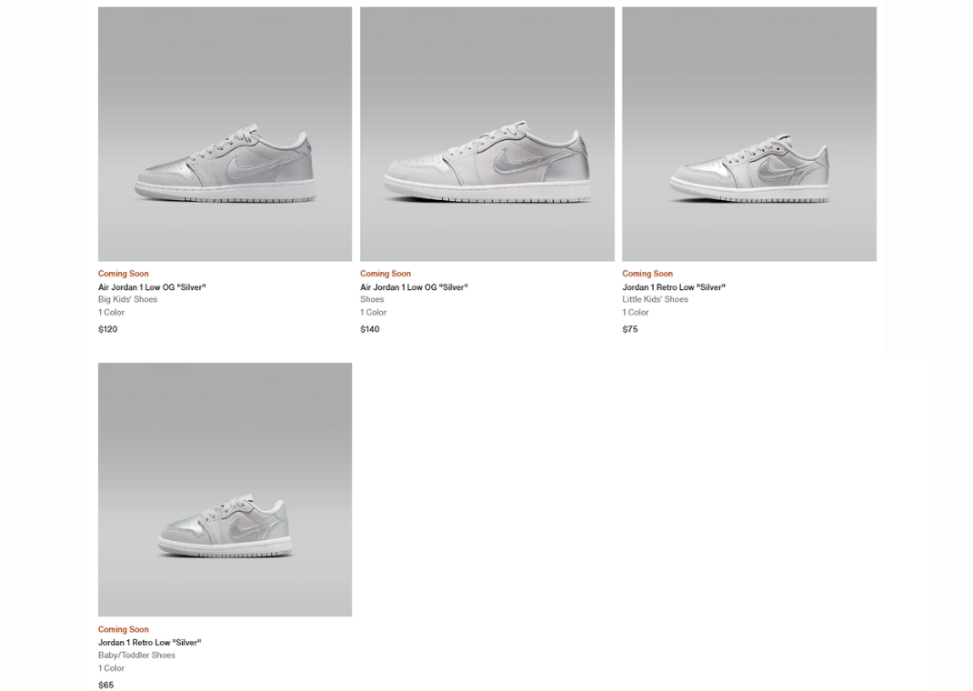Click the Air Jordan 1 Low OG "Silver" title above Shoes
973x691 pixels.
click(x=414, y=287)
